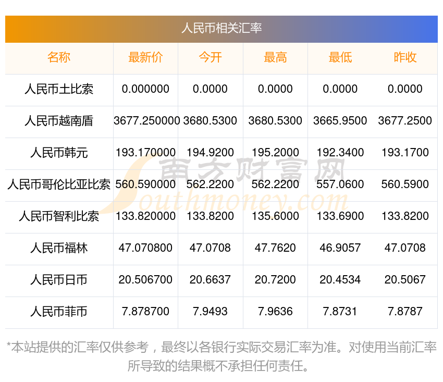Viewport: 443px width, 382px height.
Task: Click the latest price 0.000000 for 人民币土比索
Action: coord(145,89)
